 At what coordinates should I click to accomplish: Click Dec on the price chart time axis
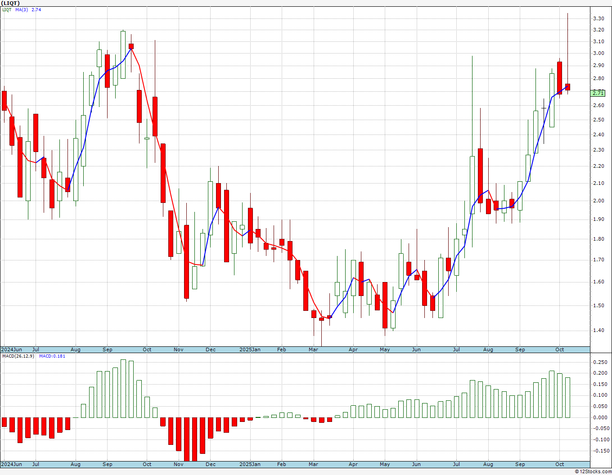(x=211, y=350)
